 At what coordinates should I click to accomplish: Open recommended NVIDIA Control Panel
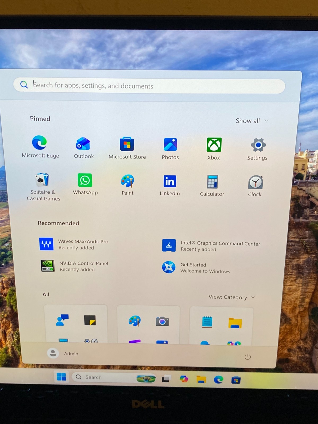74,266
